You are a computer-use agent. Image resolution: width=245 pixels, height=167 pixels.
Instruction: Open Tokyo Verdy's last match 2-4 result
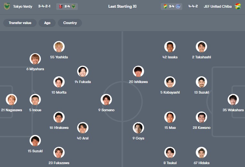click(x=67, y=6)
